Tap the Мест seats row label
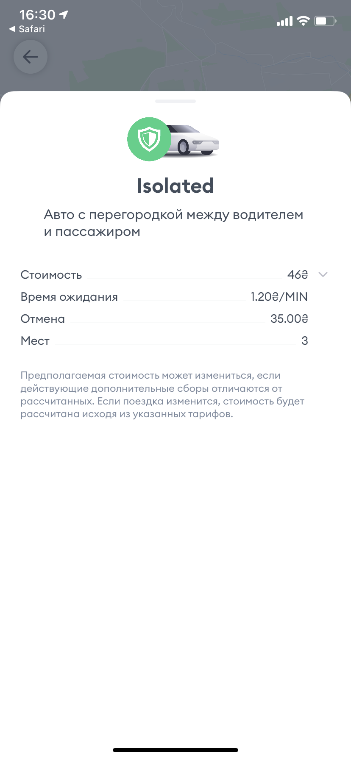Viewport: 351px width, 759px height. [35, 341]
